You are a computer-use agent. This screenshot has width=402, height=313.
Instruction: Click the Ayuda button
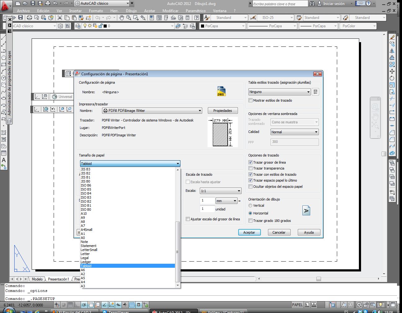tap(309, 232)
